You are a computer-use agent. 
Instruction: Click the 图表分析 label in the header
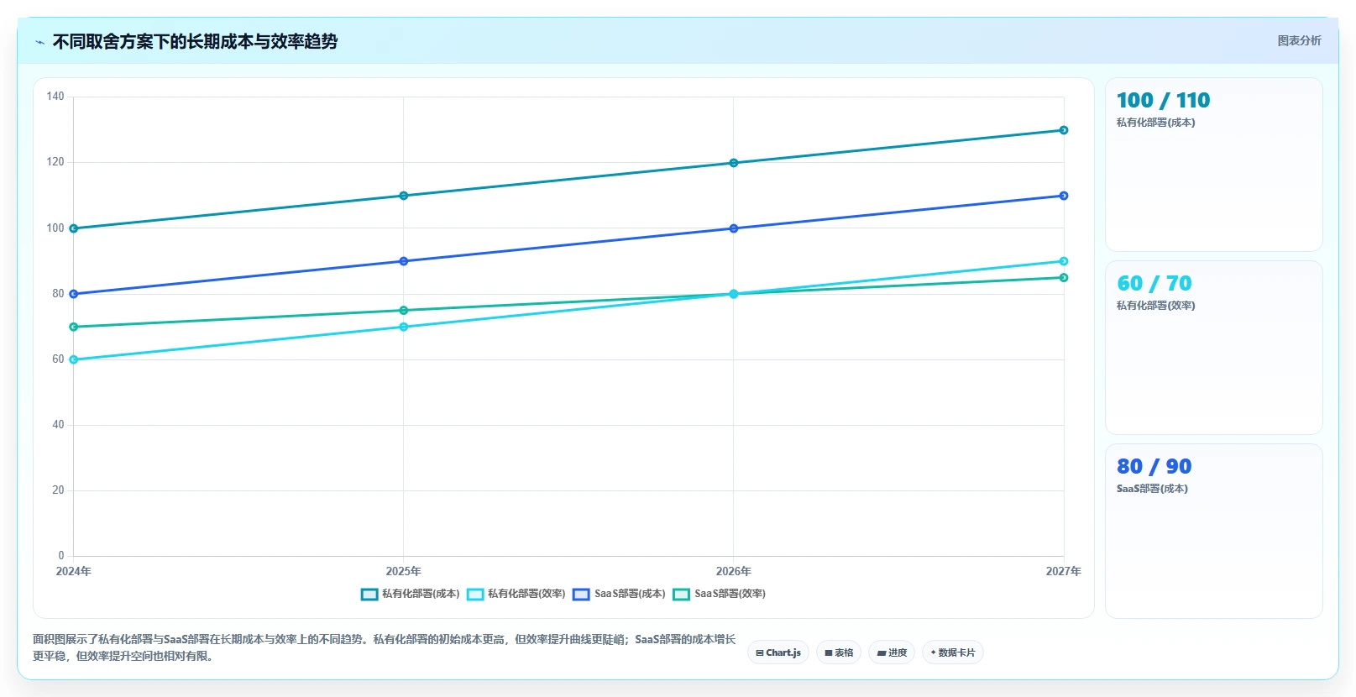point(1299,40)
